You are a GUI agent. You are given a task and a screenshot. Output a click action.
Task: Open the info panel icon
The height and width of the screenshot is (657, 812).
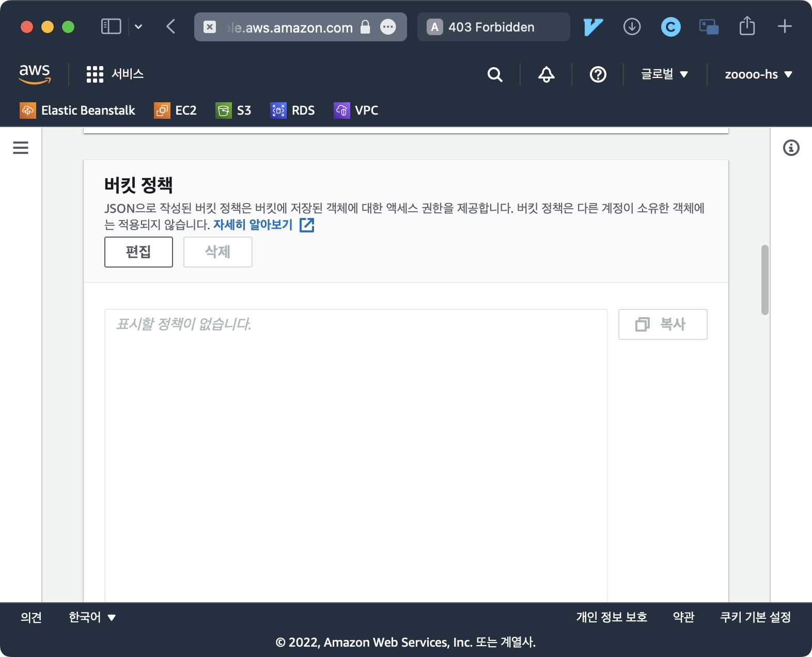791,148
